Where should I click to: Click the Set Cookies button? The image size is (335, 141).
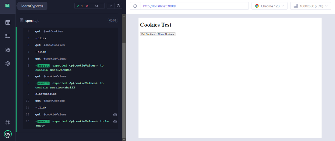pyautogui.click(x=148, y=34)
